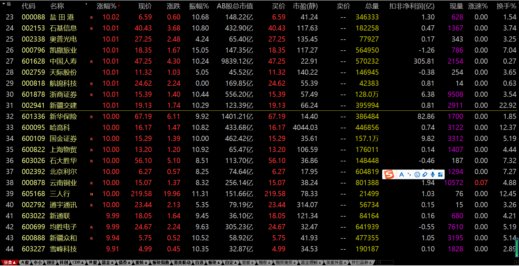Screen dimensions: 519x266
Task: Sort by the AB股总市值 column header
Action: (235, 6)
